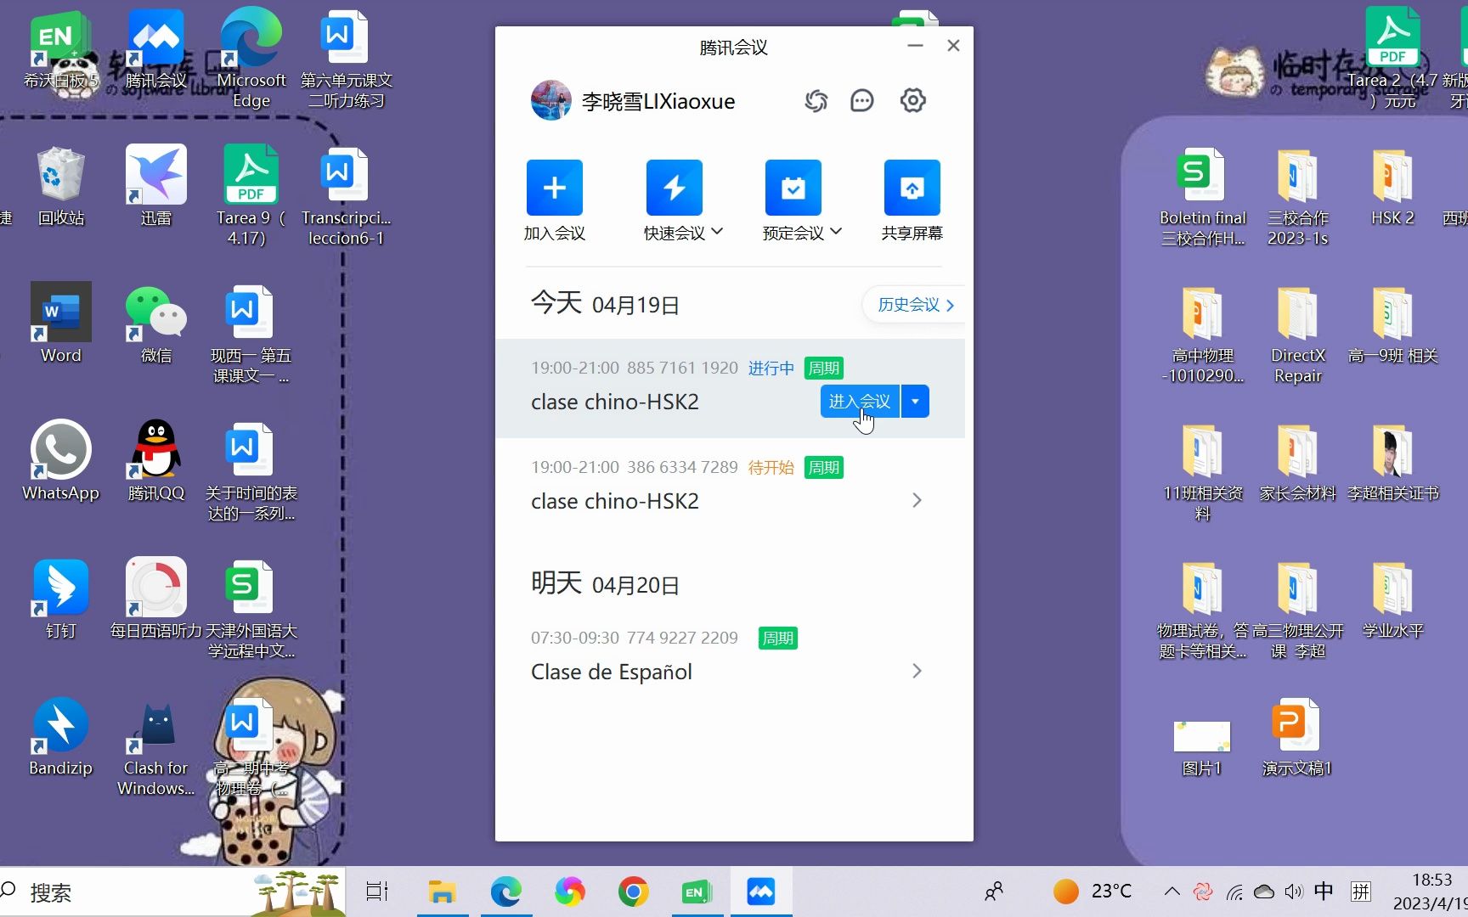Screen dimensions: 1468x917
Task: Click 周期 tag of the 07:30-09:30 meeting
Action: (777, 638)
